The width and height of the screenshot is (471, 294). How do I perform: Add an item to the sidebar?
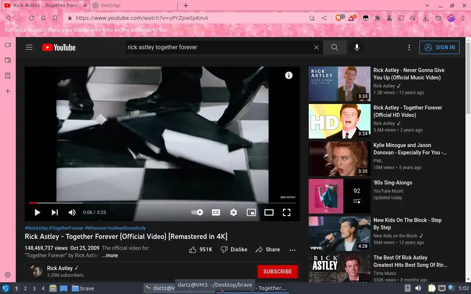[8, 91]
